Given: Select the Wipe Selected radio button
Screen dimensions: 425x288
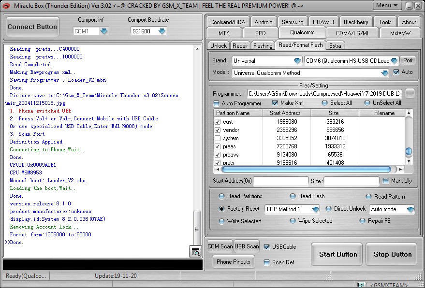Looking at the screenshot, I should [x=293, y=221].
